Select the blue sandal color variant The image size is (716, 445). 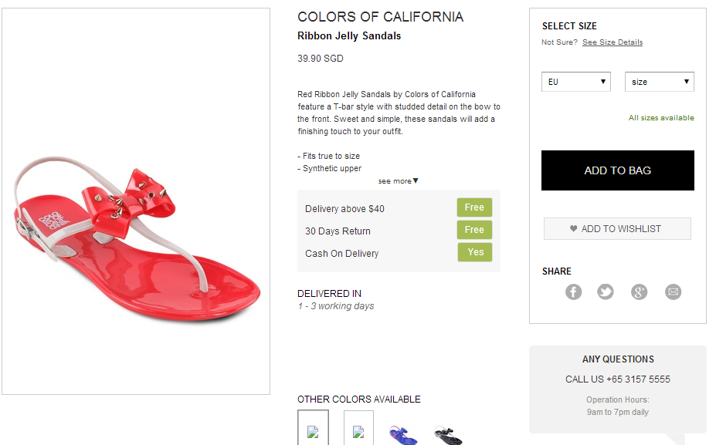[403, 434]
